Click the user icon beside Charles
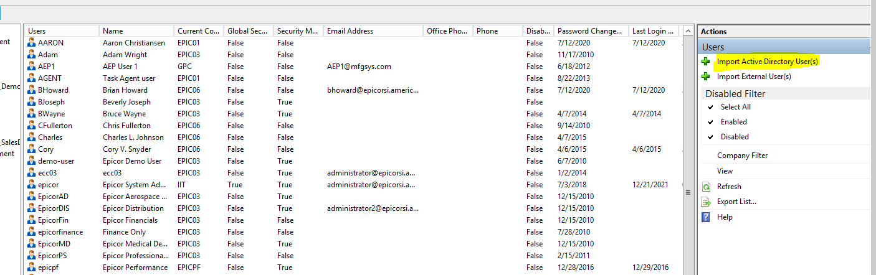Screen dimensions: 876x275 click(x=31, y=137)
